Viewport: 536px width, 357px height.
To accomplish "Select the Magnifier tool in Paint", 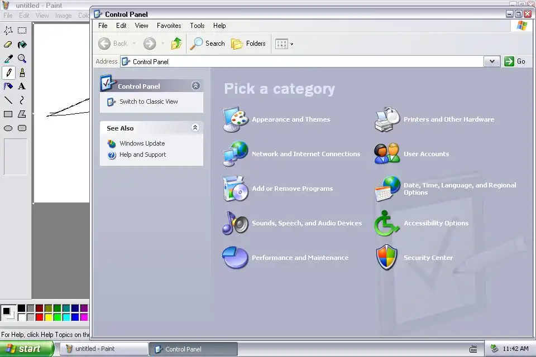I will point(22,59).
